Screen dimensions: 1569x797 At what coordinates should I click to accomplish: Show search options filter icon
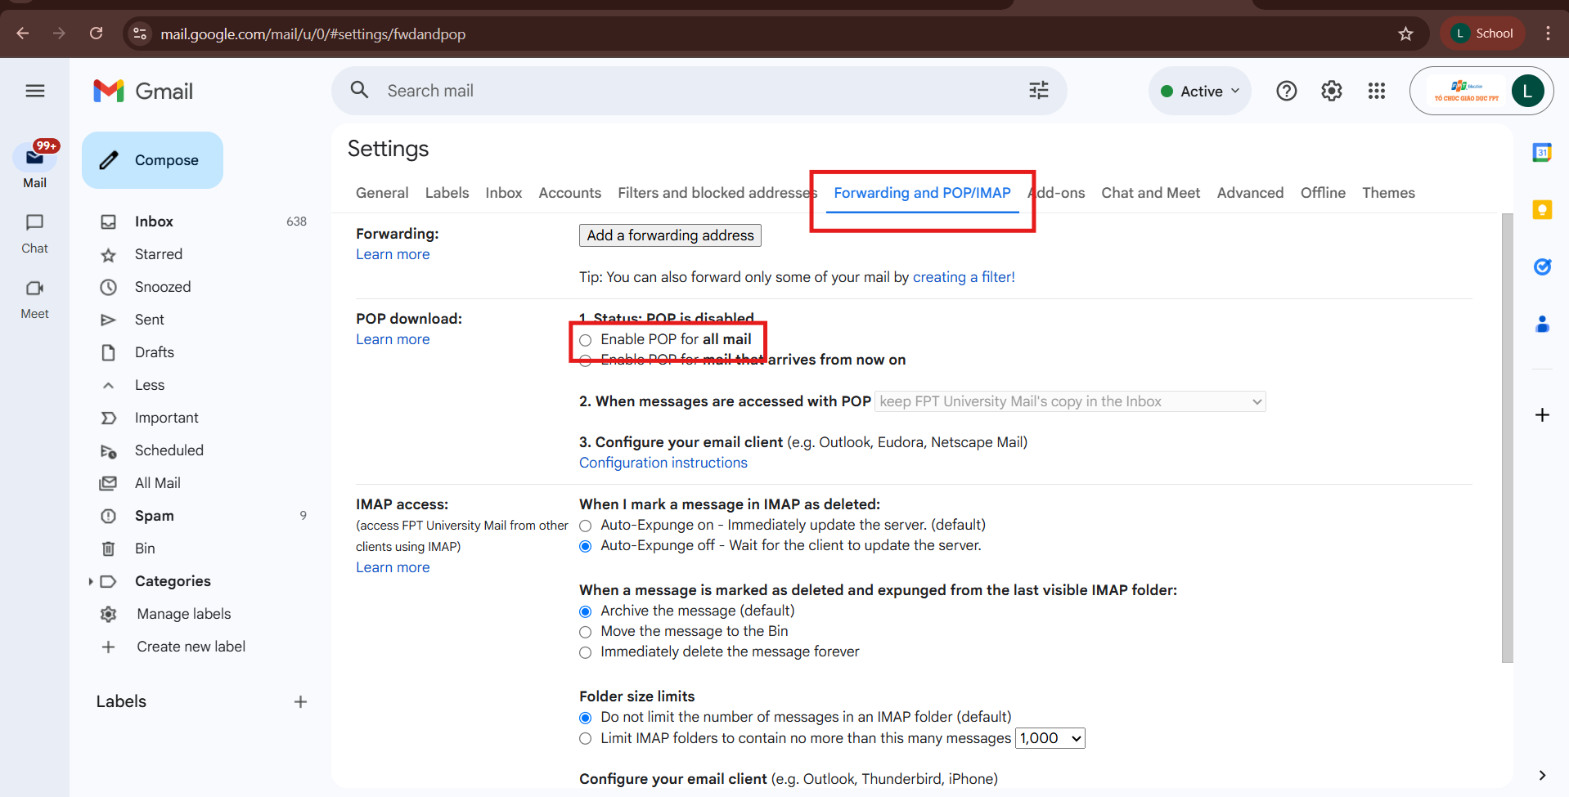point(1038,91)
